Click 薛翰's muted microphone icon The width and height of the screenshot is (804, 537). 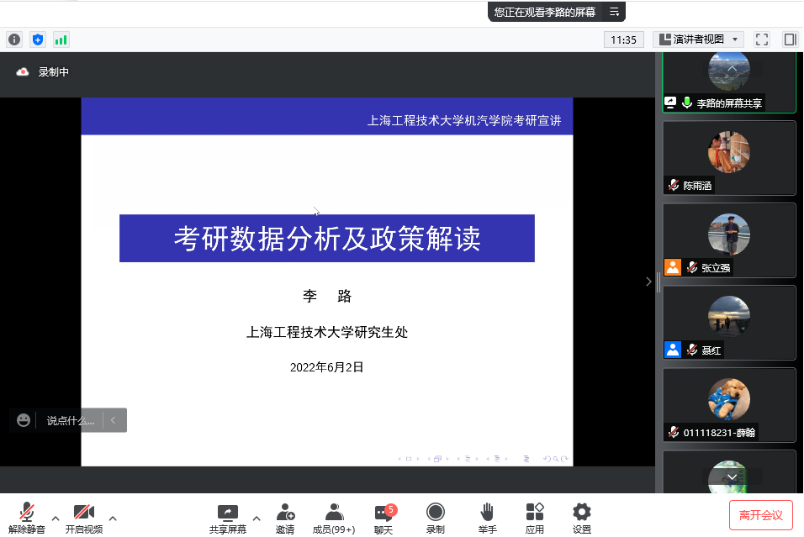coord(674,432)
